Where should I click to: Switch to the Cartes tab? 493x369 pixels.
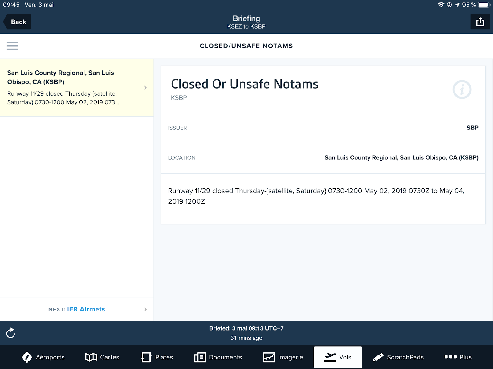pos(102,357)
